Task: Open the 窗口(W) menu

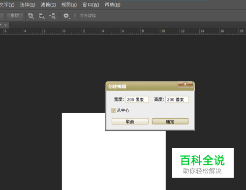Action: click(x=91, y=5)
